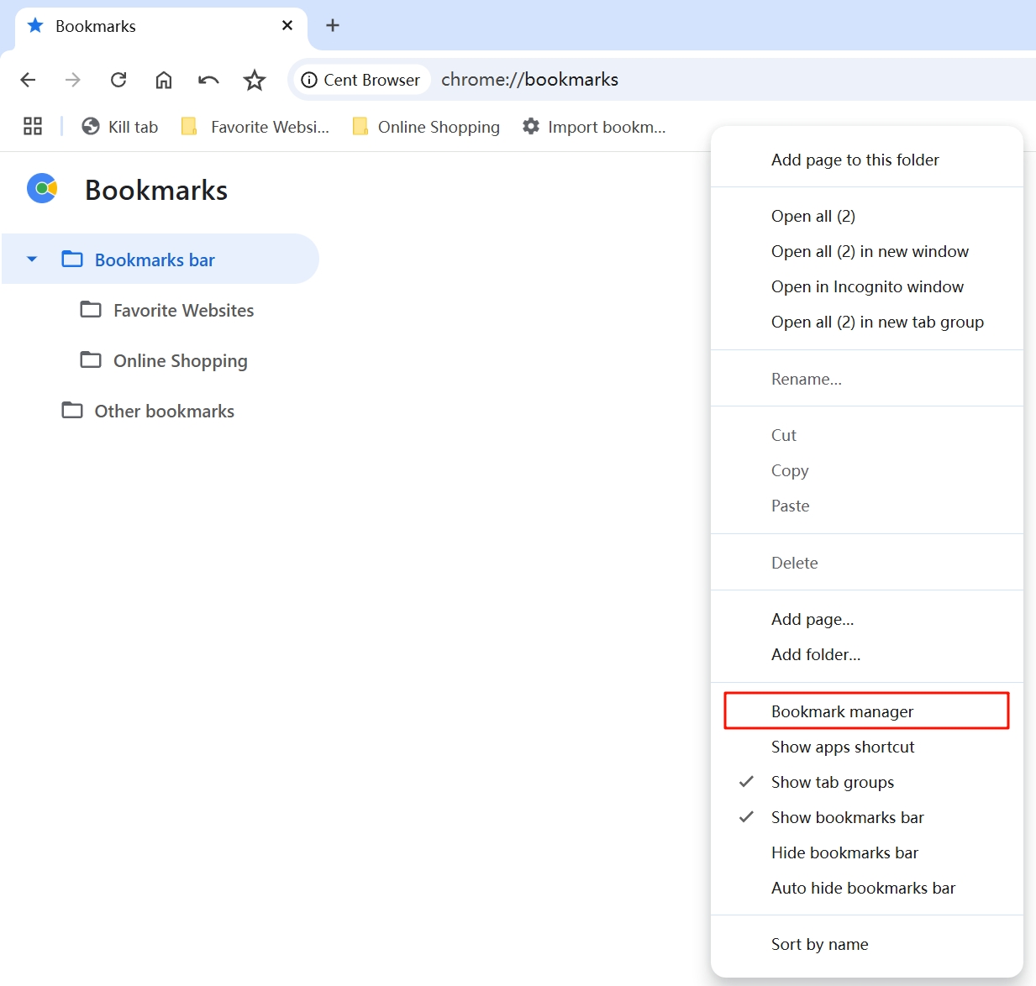Enable Show apps shortcut option
This screenshot has height=986, width=1036.
point(842,747)
